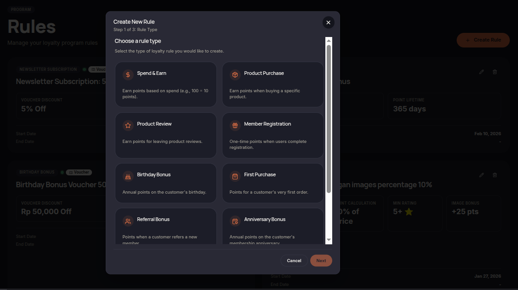Select the Spend & Earn rule type

(166, 84)
